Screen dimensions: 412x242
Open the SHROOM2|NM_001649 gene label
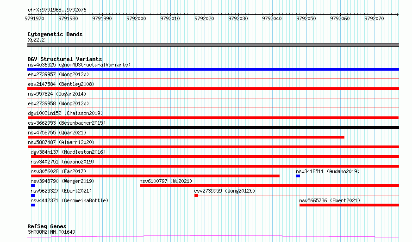point(51,232)
